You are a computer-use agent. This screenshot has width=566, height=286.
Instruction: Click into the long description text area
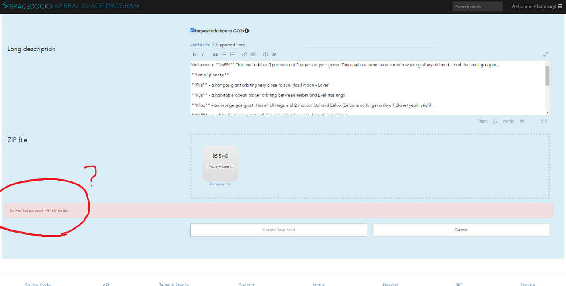pos(367,88)
